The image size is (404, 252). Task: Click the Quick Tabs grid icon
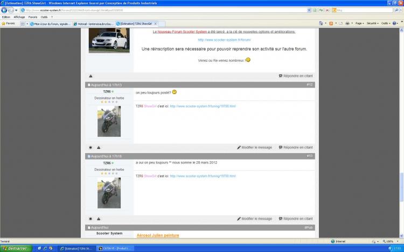point(23,24)
